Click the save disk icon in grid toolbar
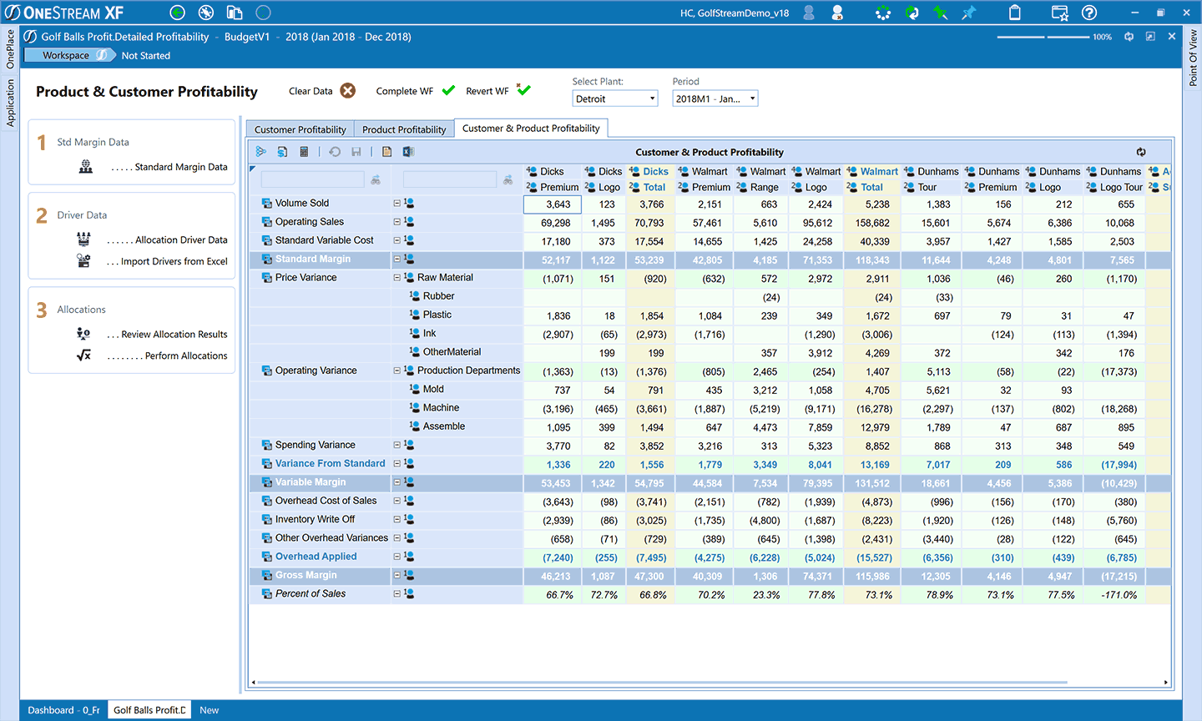 tap(356, 152)
